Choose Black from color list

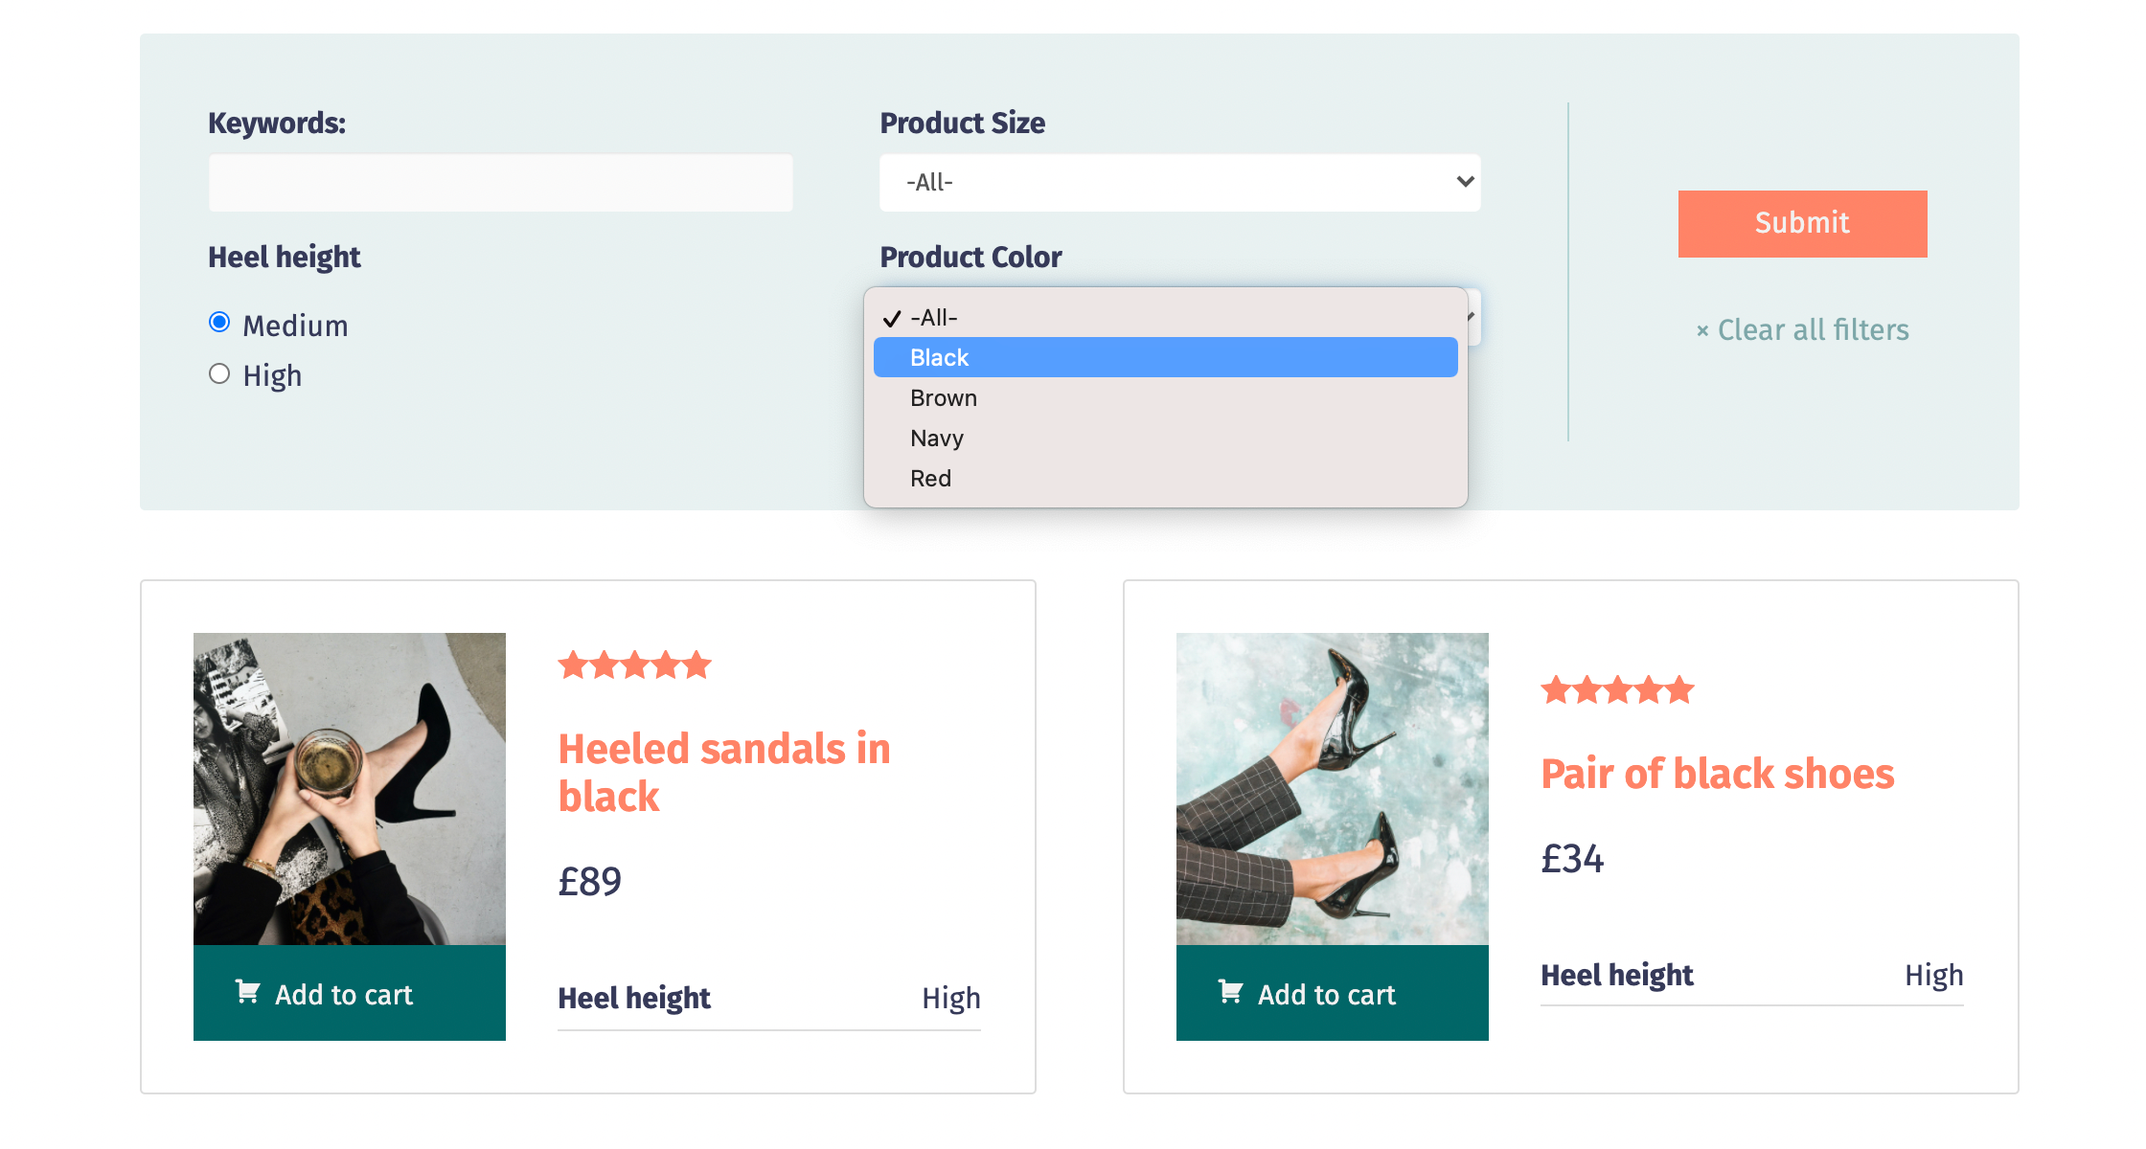pos(940,357)
